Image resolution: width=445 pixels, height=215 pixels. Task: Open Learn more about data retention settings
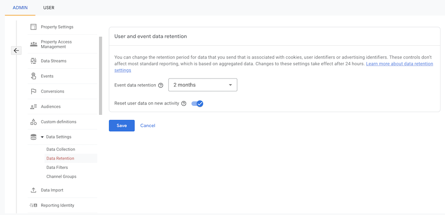pos(400,64)
